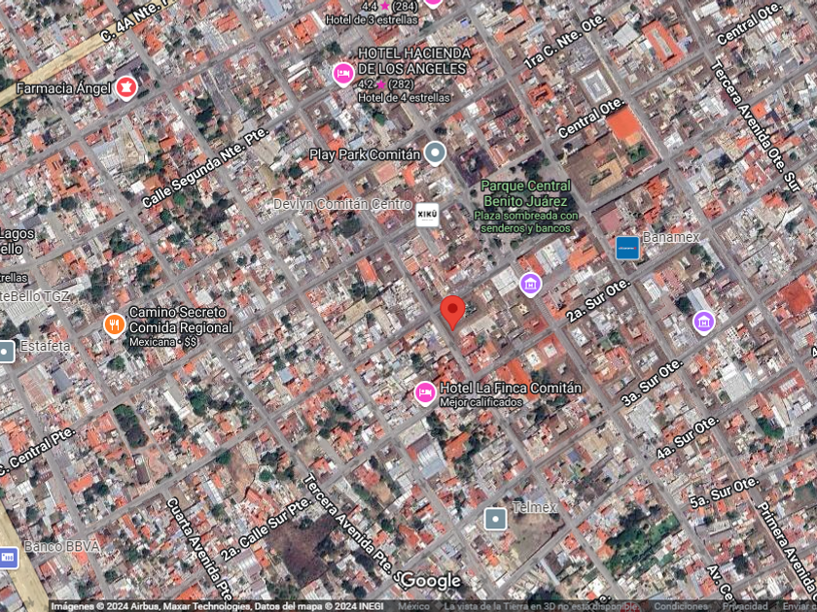Open the XIKÚ store marker
817x612 pixels.
427,215
